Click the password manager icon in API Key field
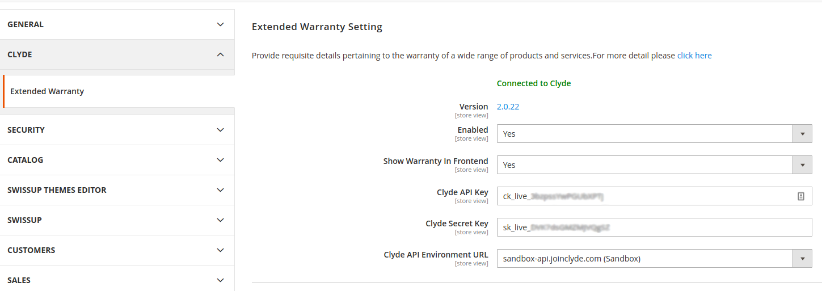 point(801,196)
